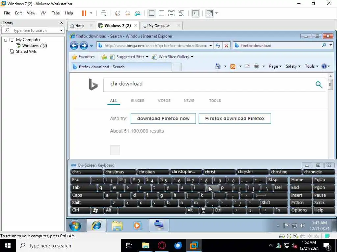Expand the library search dropdown arrow
Screen dimensions: 337x252
(x=61, y=31)
